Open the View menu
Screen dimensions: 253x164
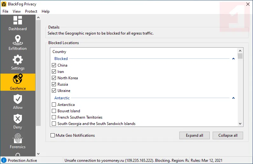(17, 11)
